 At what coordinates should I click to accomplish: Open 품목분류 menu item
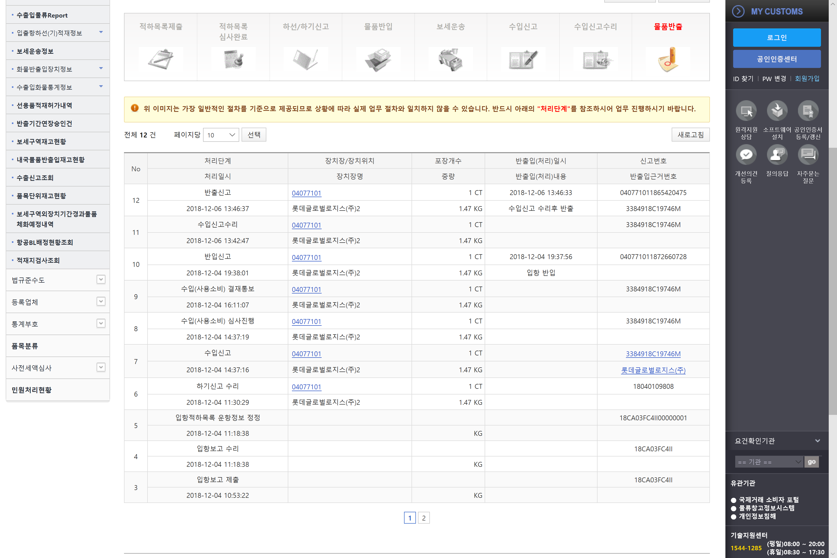pyautogui.click(x=25, y=346)
